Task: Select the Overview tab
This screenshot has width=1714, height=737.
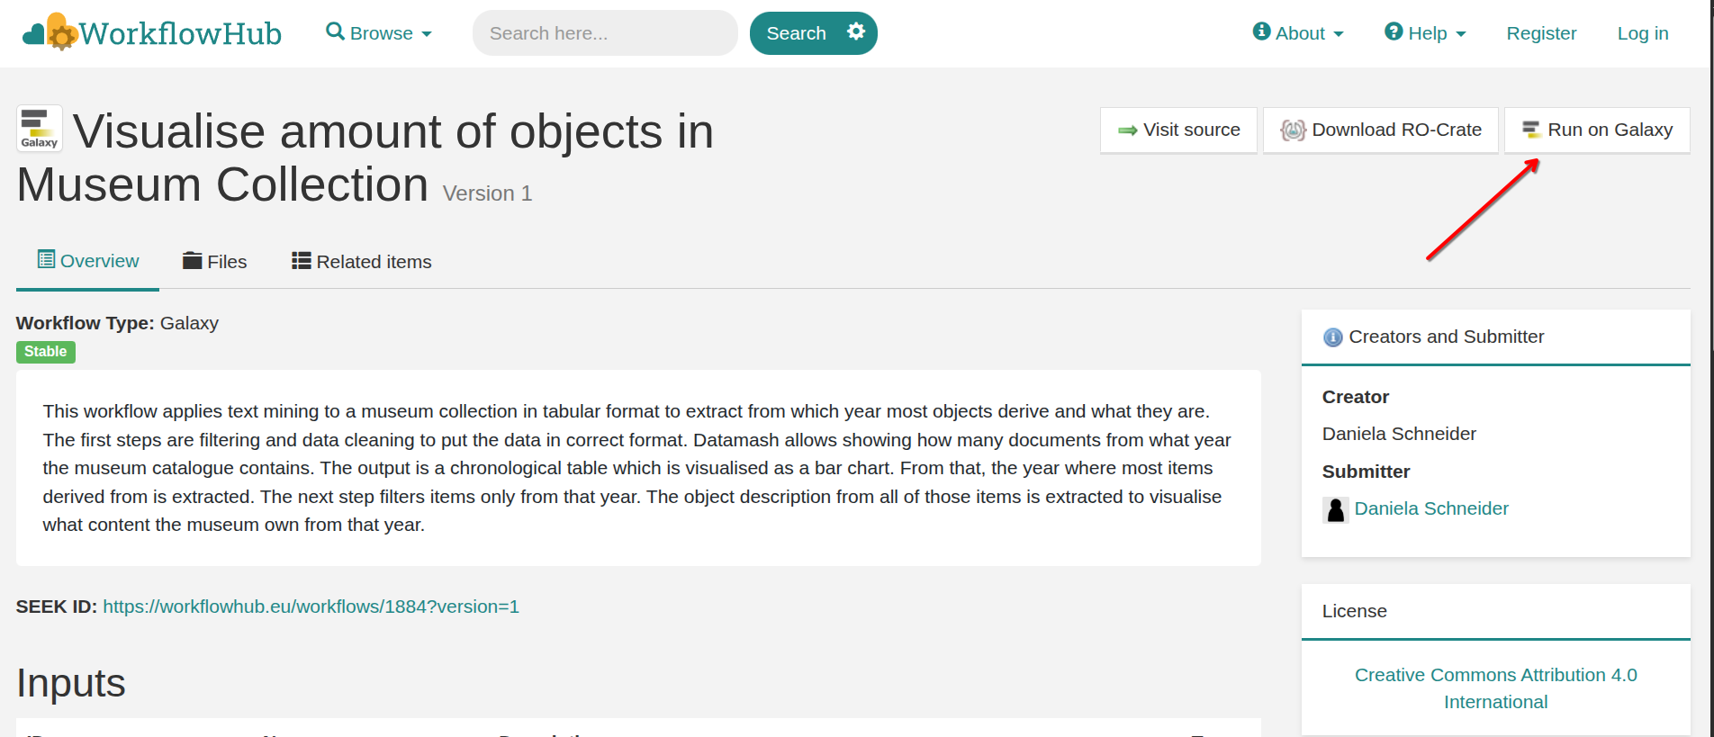Action: tap(88, 261)
